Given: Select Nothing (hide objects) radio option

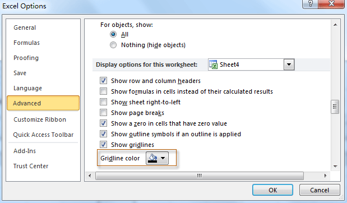Looking at the screenshot, I should pos(113,45).
